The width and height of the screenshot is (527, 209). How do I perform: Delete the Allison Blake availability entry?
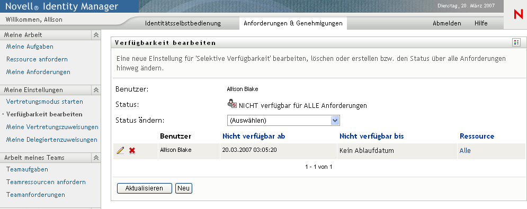tap(132, 151)
